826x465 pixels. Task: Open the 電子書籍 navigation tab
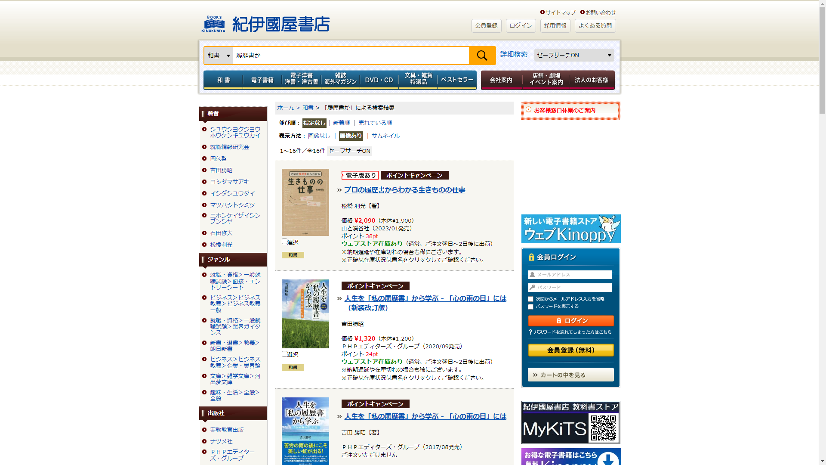point(262,80)
